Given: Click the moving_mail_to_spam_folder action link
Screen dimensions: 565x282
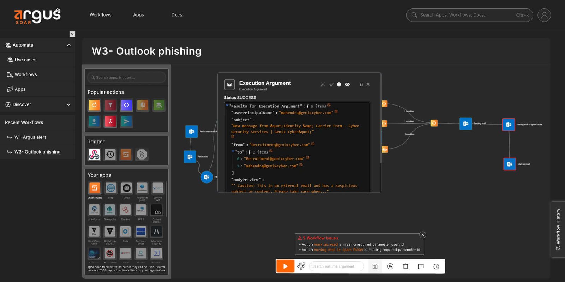Looking at the screenshot, I should pyautogui.click(x=339, y=250).
